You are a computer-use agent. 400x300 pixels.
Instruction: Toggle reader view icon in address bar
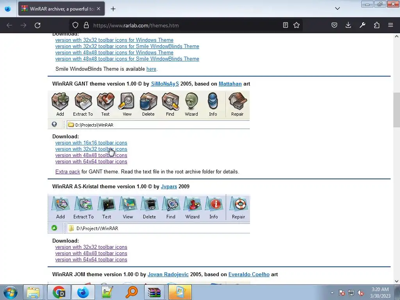coord(286,25)
